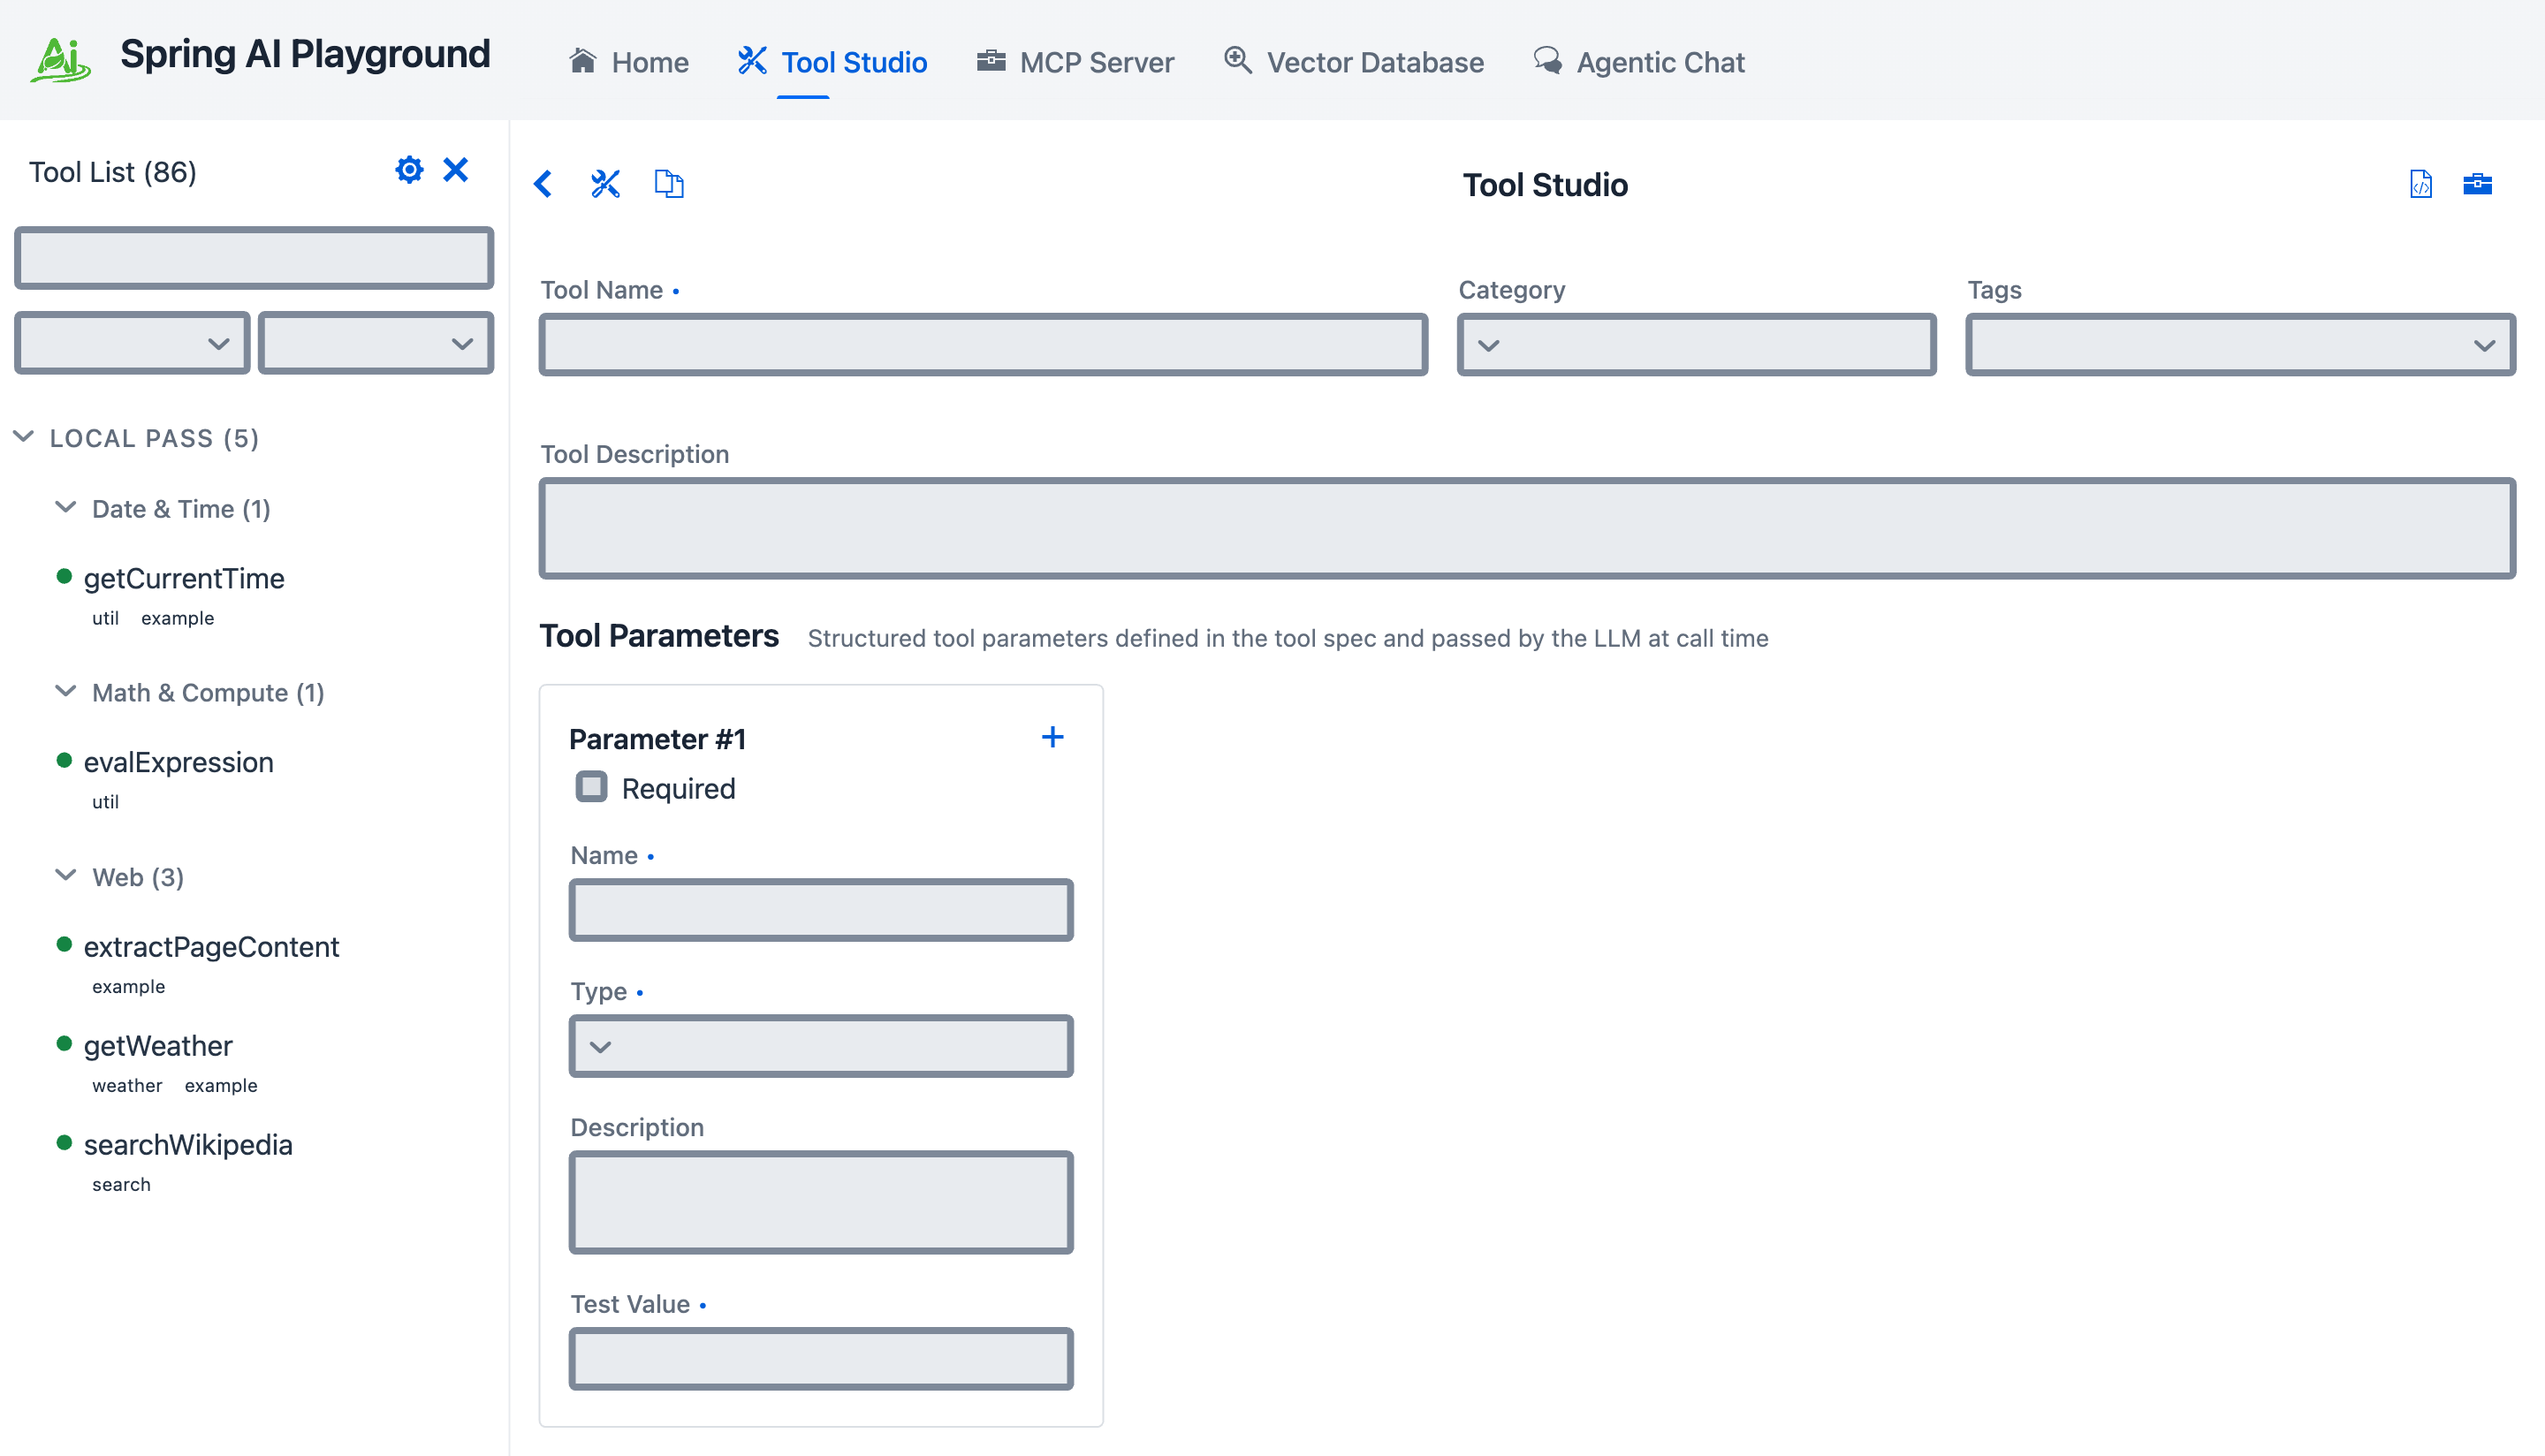Collapse the LOCAL PASS group

[24, 437]
